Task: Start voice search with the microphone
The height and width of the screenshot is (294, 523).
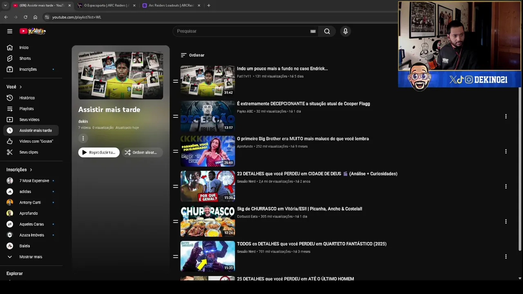Action: (x=345, y=31)
